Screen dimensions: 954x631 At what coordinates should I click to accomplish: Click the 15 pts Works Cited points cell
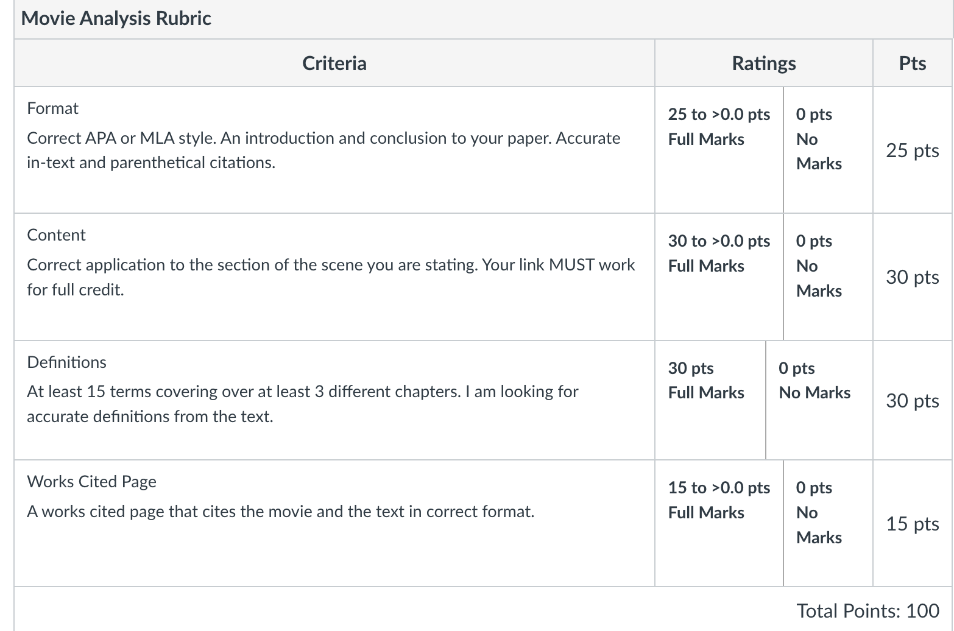[x=913, y=524]
